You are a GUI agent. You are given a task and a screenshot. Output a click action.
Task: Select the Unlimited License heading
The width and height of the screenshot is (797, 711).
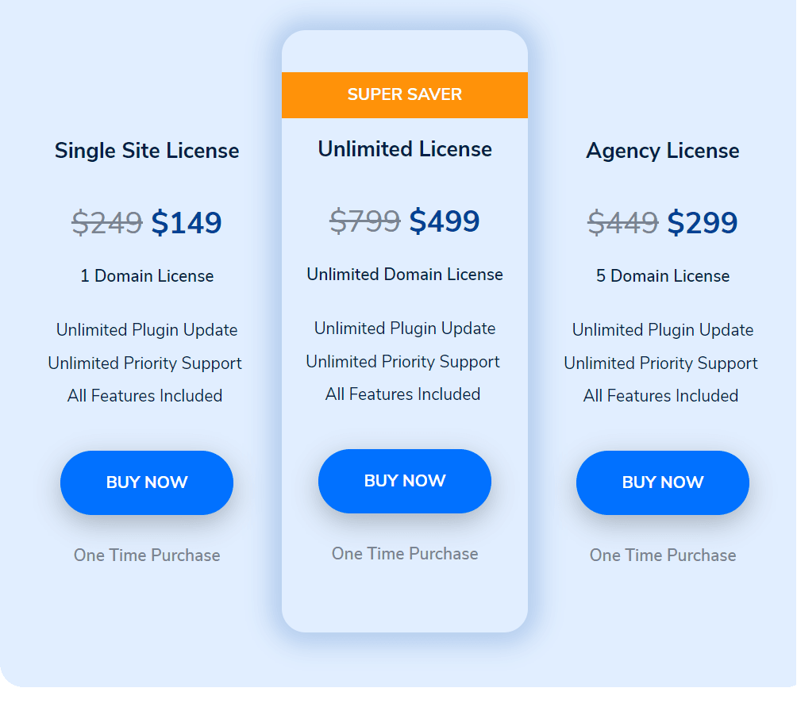click(404, 148)
